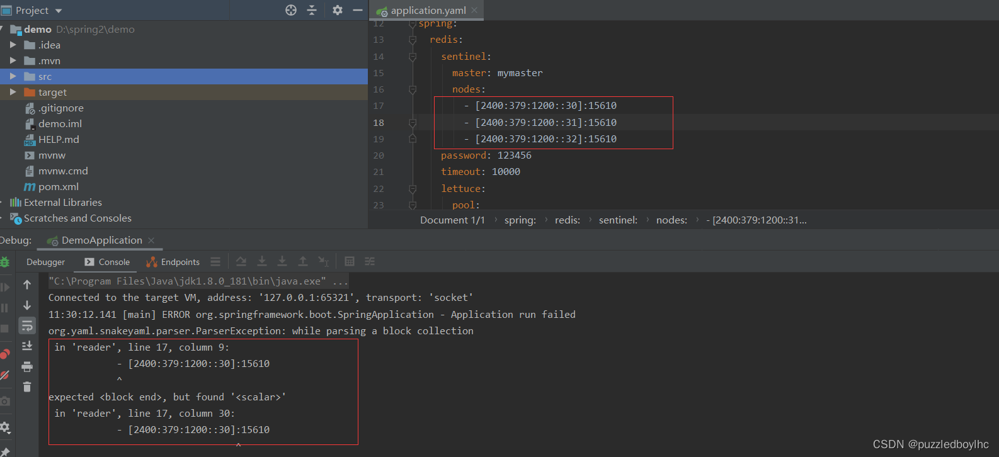Open View Breakpoints red dots icon
Viewport: 999px width, 457px height.
[x=4, y=354]
